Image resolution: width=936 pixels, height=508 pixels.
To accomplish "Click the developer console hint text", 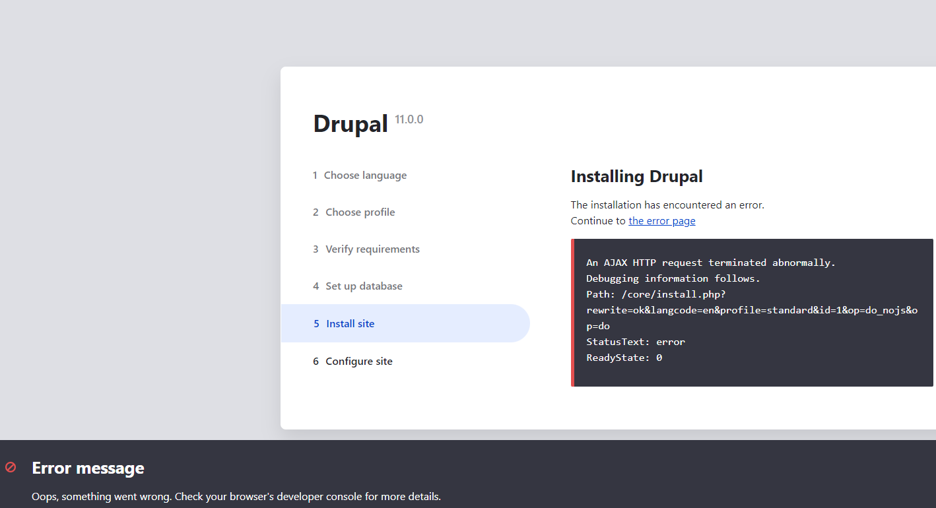I will [x=236, y=496].
